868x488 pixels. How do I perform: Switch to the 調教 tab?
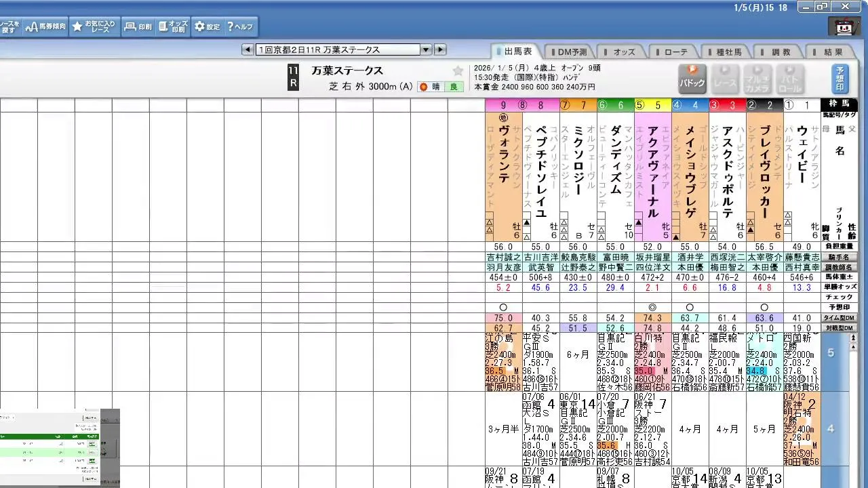(778, 52)
